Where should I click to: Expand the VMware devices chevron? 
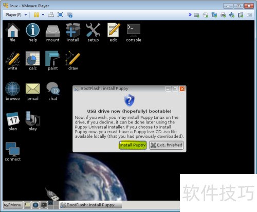(190, 15)
